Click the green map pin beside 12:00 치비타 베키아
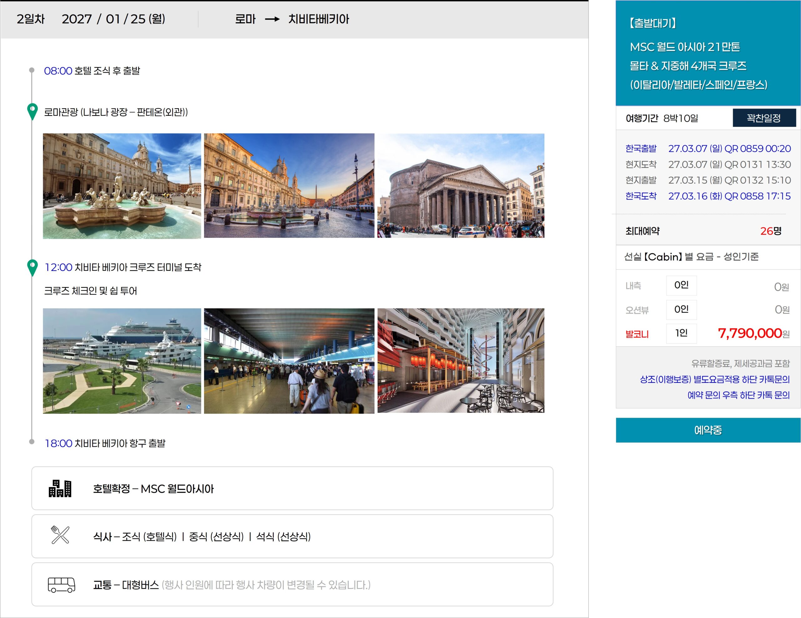This screenshot has width=801, height=618. (33, 268)
